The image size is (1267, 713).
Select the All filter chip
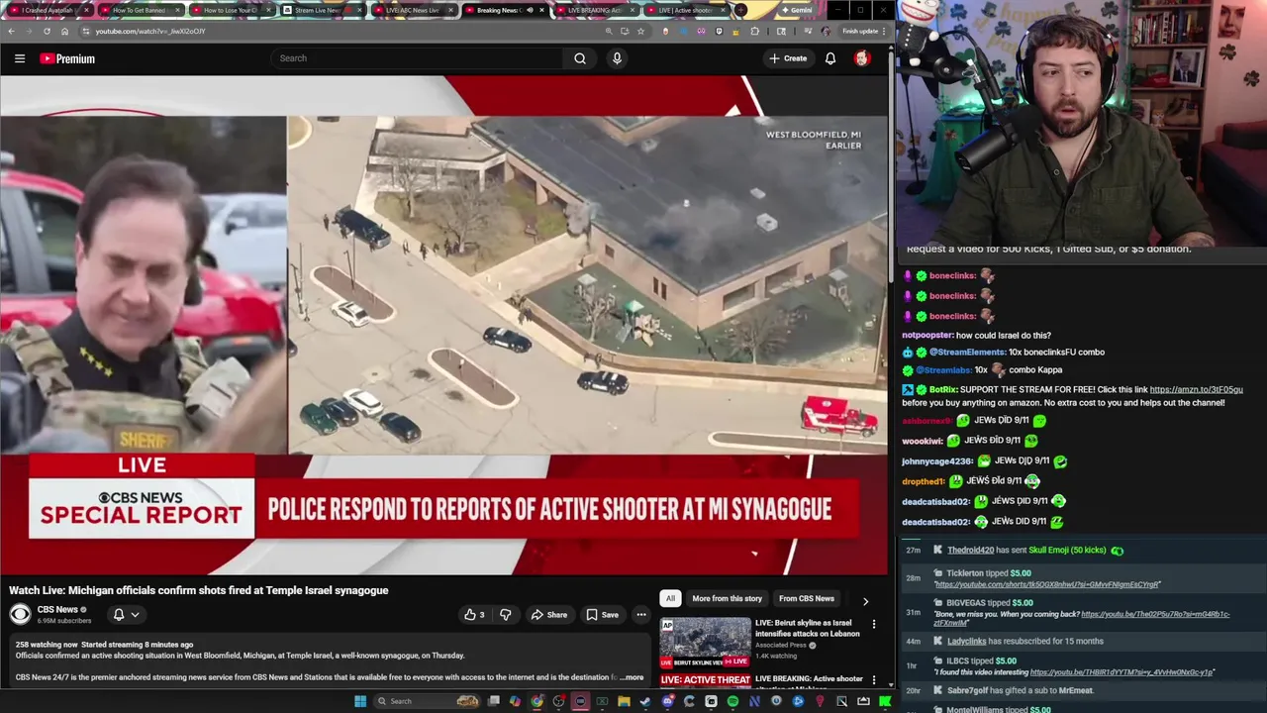click(x=670, y=598)
